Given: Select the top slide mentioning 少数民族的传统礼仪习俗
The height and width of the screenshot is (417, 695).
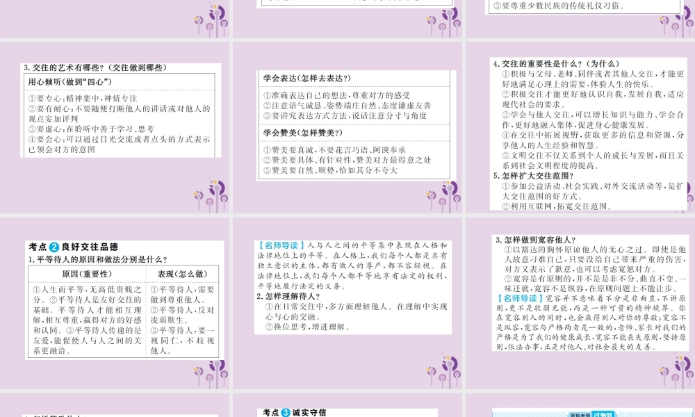Looking at the screenshot, I should 580,19.
